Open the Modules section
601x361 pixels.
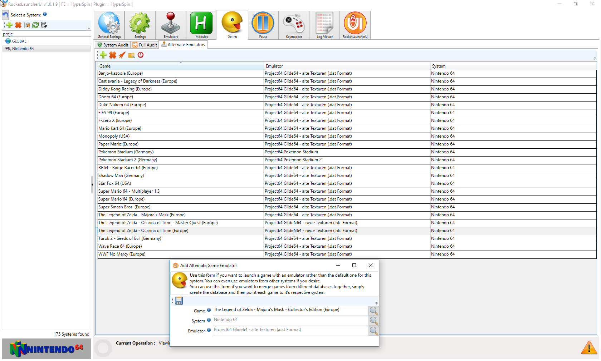tap(201, 25)
